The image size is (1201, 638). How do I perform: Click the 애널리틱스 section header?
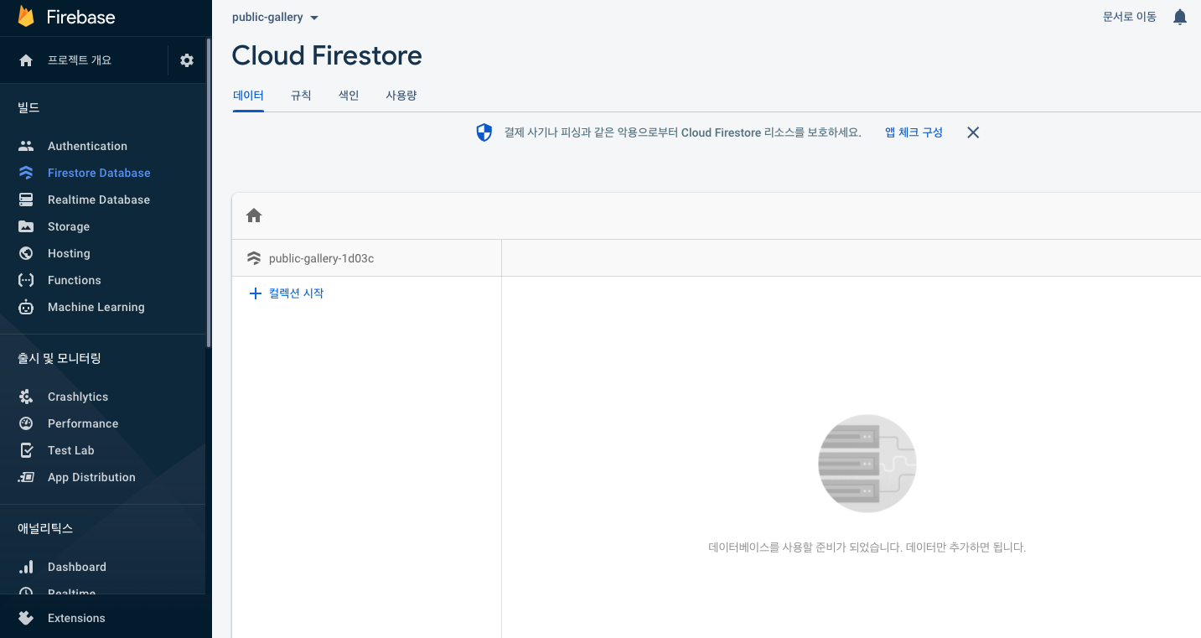point(45,528)
